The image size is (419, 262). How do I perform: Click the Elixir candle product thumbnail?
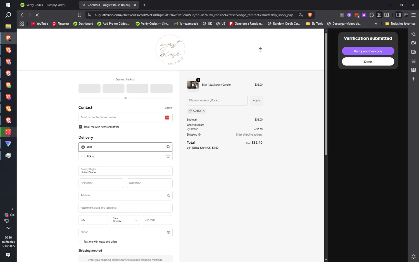[x=193, y=85]
